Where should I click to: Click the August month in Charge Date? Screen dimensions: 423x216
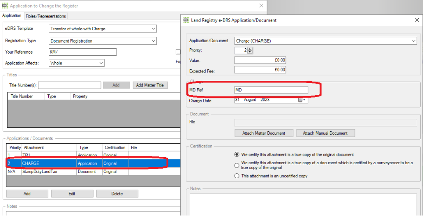(x=250, y=100)
